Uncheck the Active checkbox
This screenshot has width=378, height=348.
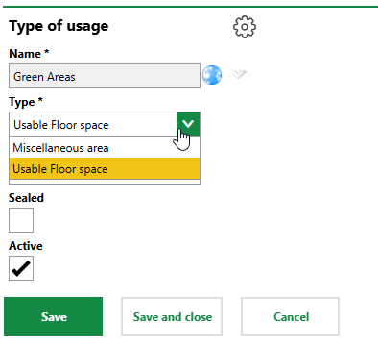[21, 268]
